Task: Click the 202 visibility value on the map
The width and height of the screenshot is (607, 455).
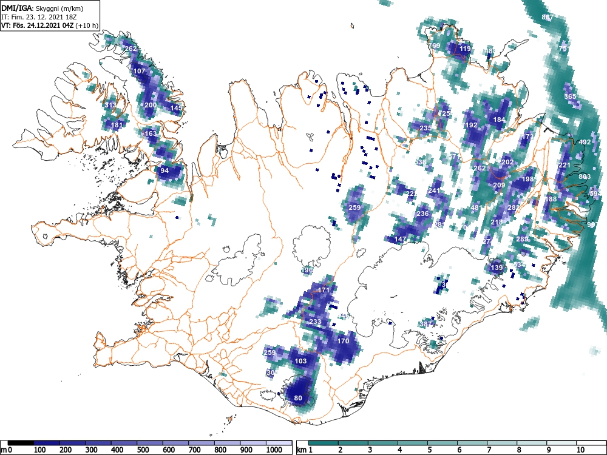Action: 507,162
